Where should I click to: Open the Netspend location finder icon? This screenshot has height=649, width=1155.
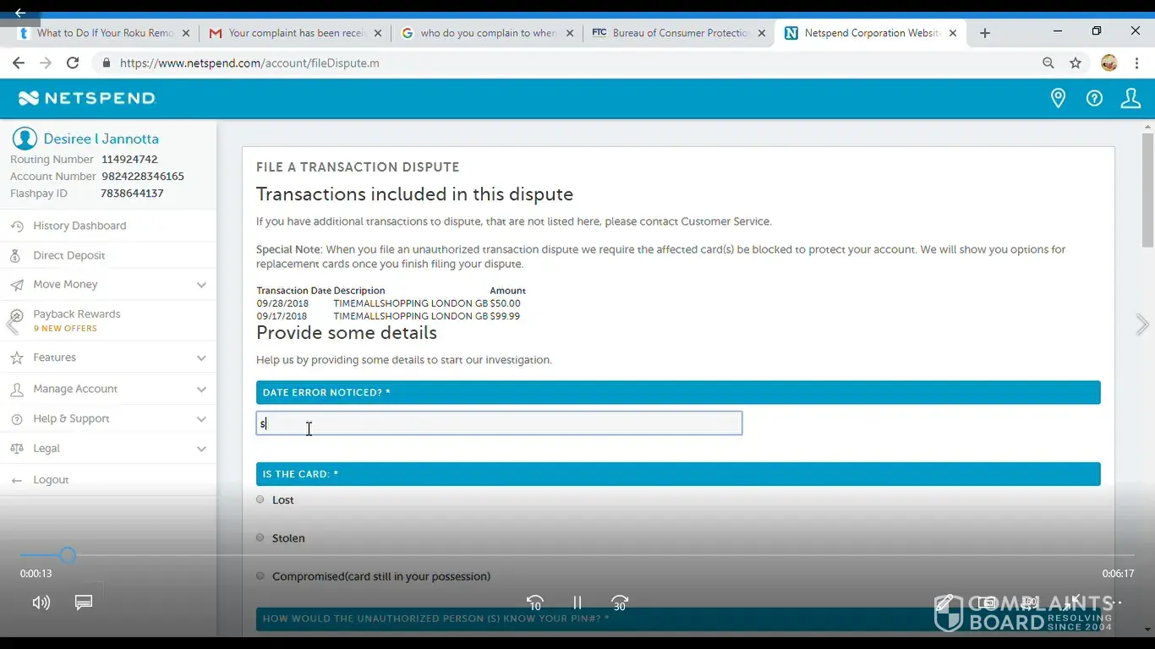pyautogui.click(x=1058, y=98)
